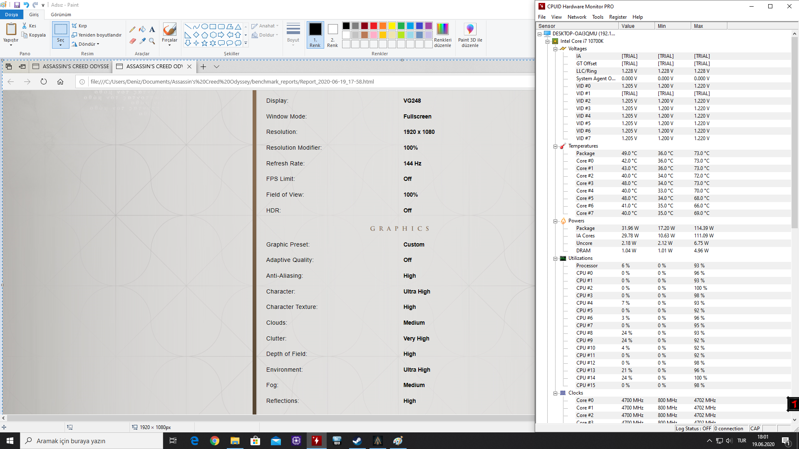Open the Seç selection options dropdown
The height and width of the screenshot is (449, 799).
click(x=61, y=42)
